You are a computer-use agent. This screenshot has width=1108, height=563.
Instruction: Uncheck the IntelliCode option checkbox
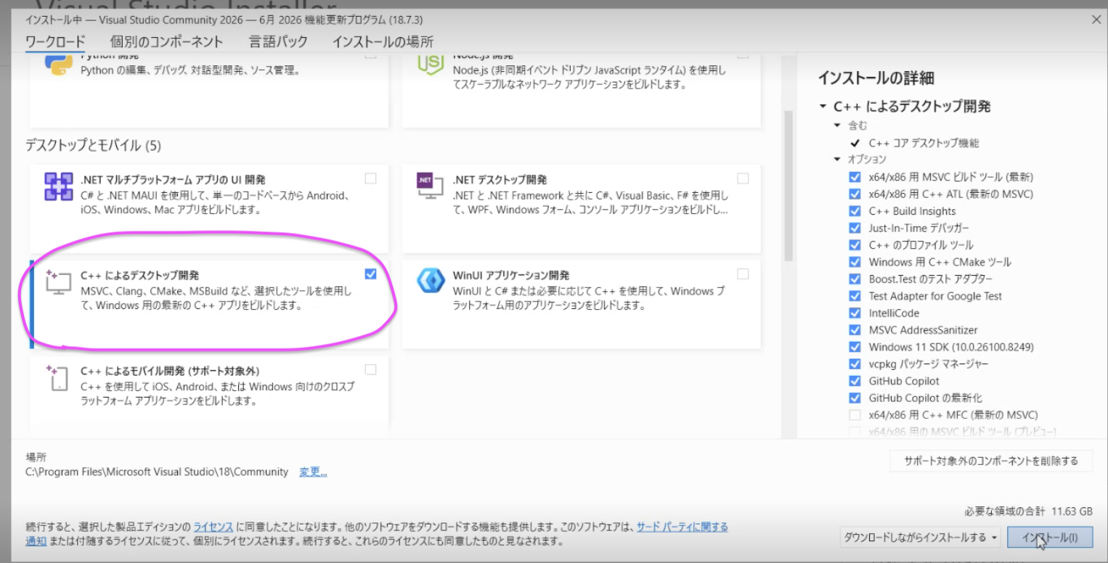[x=855, y=313]
